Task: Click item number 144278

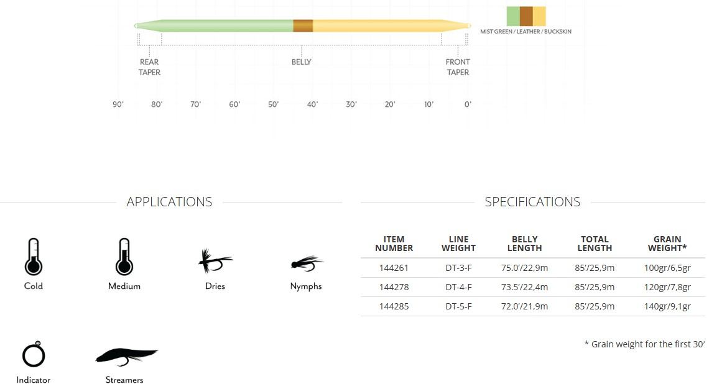Action: (394, 287)
